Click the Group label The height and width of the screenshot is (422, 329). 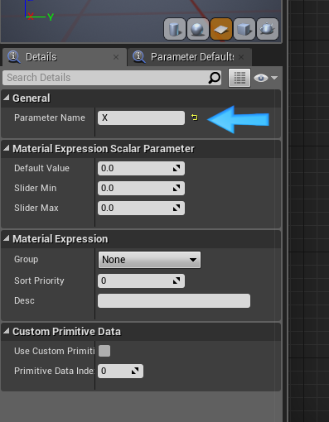point(27,260)
